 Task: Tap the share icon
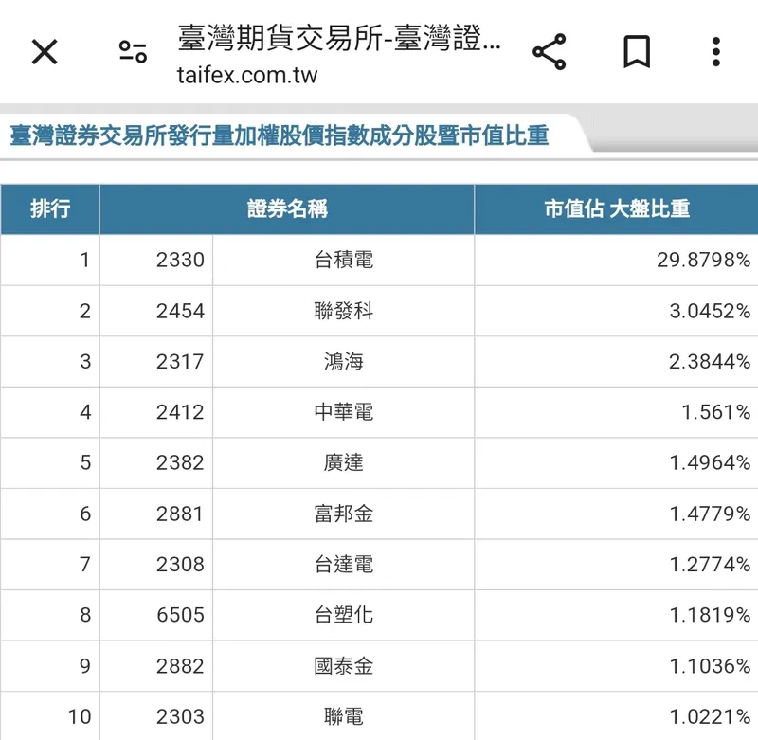(x=550, y=52)
